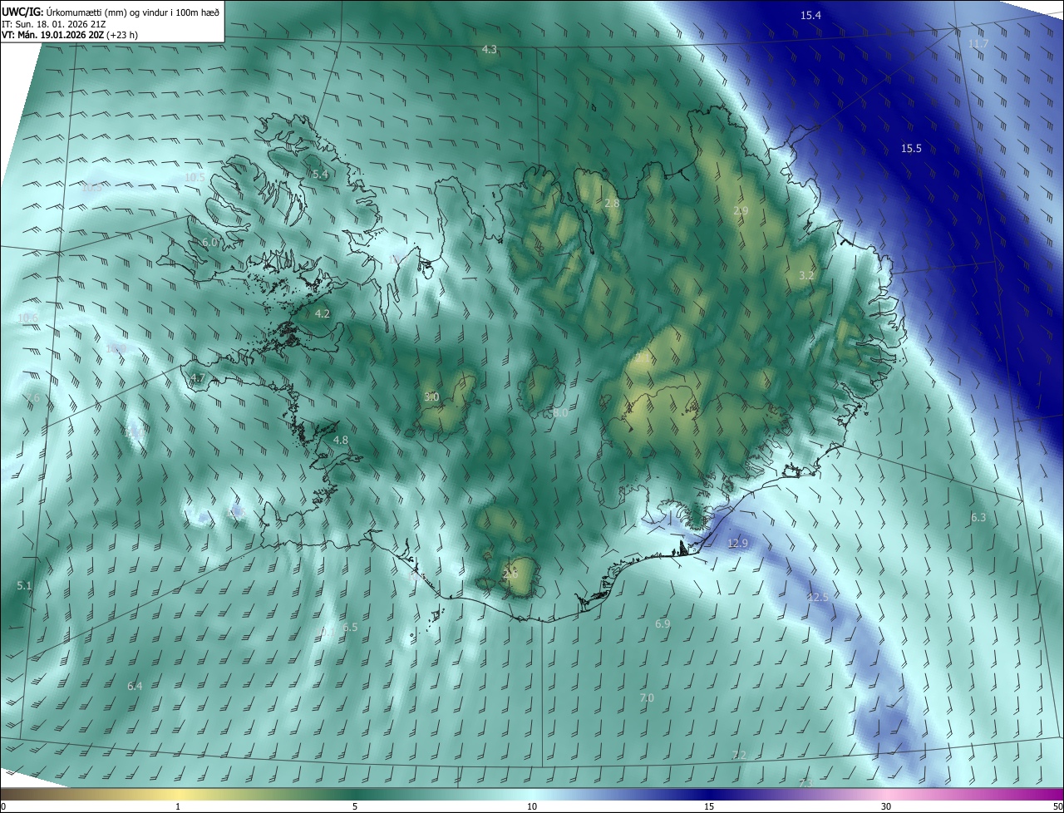Click the 4.8 value label

[x=340, y=440]
